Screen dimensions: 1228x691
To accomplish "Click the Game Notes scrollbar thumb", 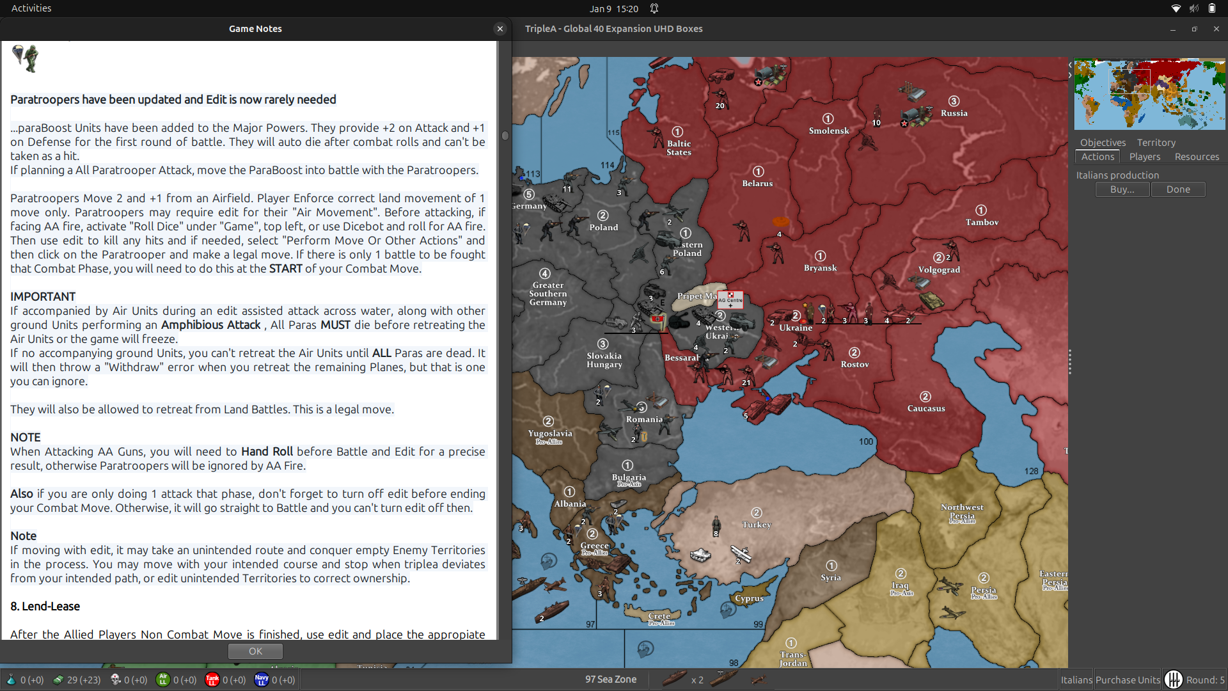I will coord(505,136).
